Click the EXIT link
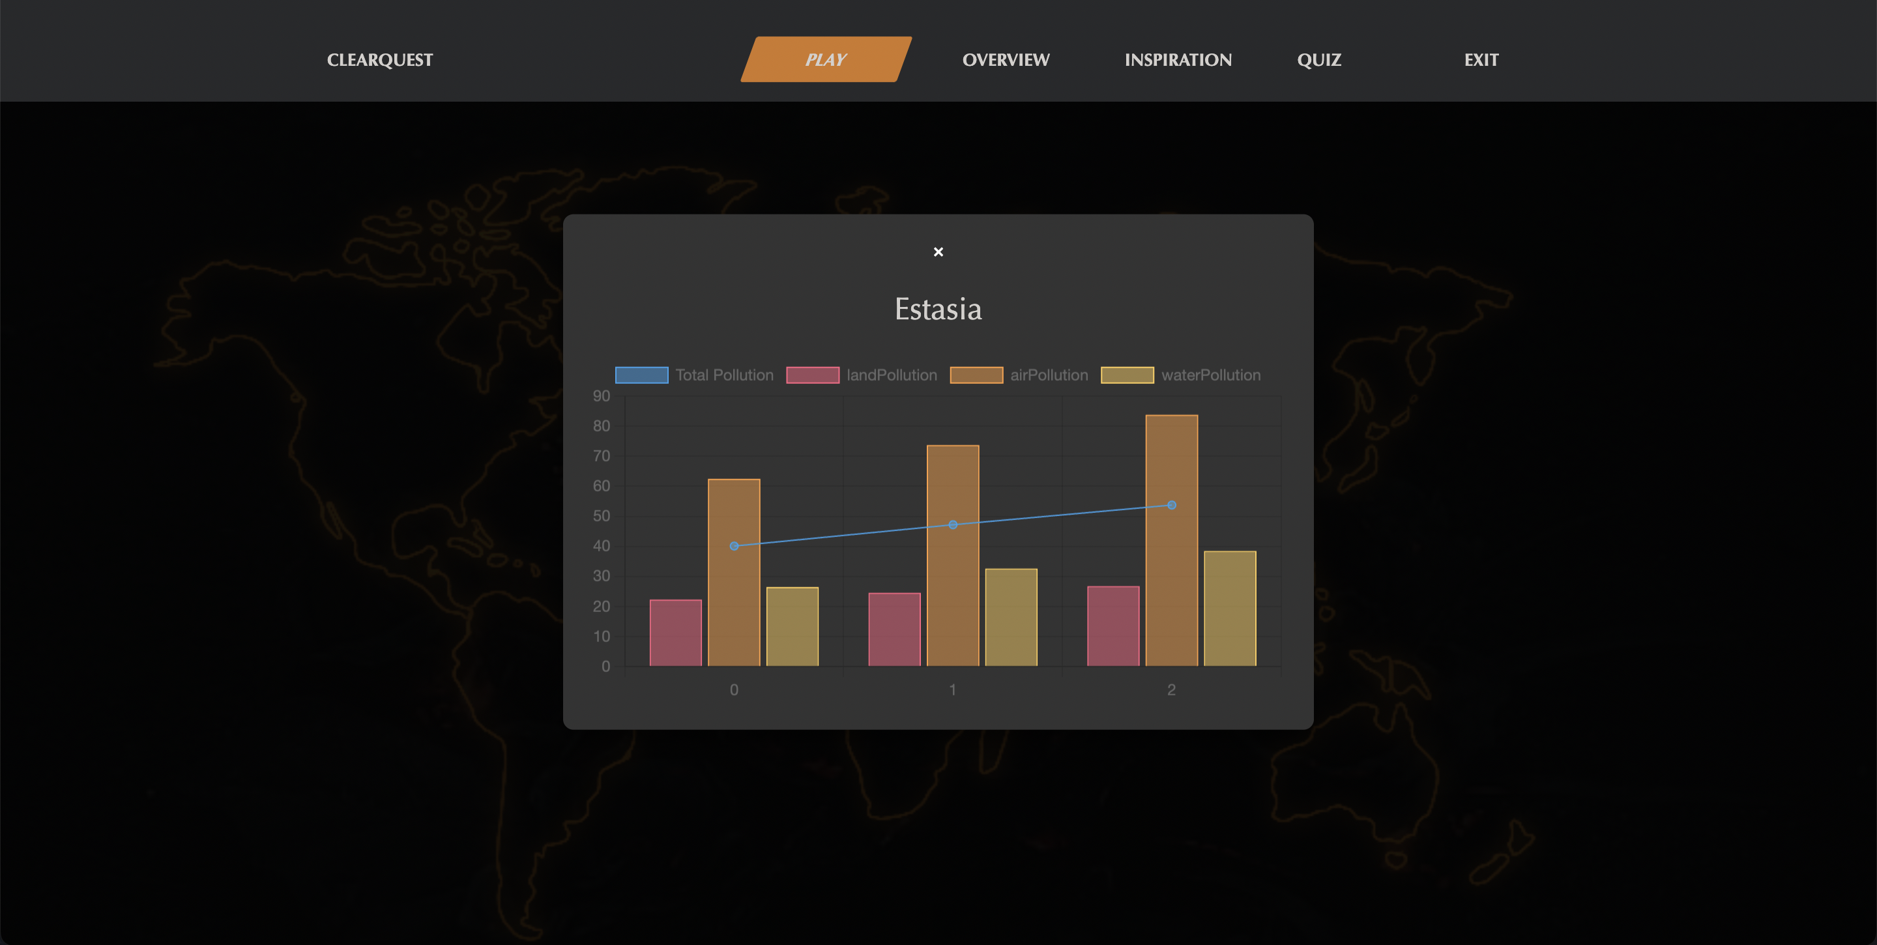 [x=1481, y=60]
